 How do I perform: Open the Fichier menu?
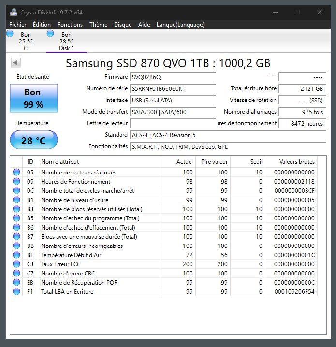pyautogui.click(x=18, y=25)
